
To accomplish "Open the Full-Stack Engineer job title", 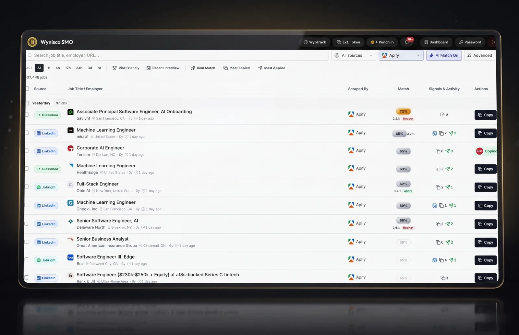I will [x=98, y=184].
